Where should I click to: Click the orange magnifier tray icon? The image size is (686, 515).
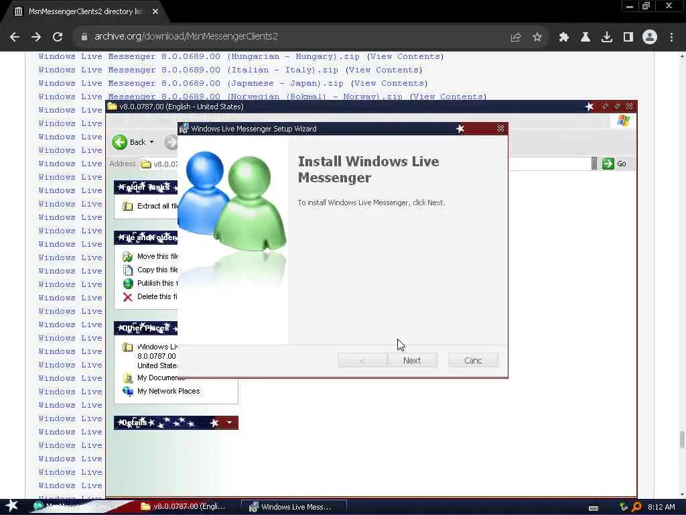pyautogui.click(x=636, y=507)
